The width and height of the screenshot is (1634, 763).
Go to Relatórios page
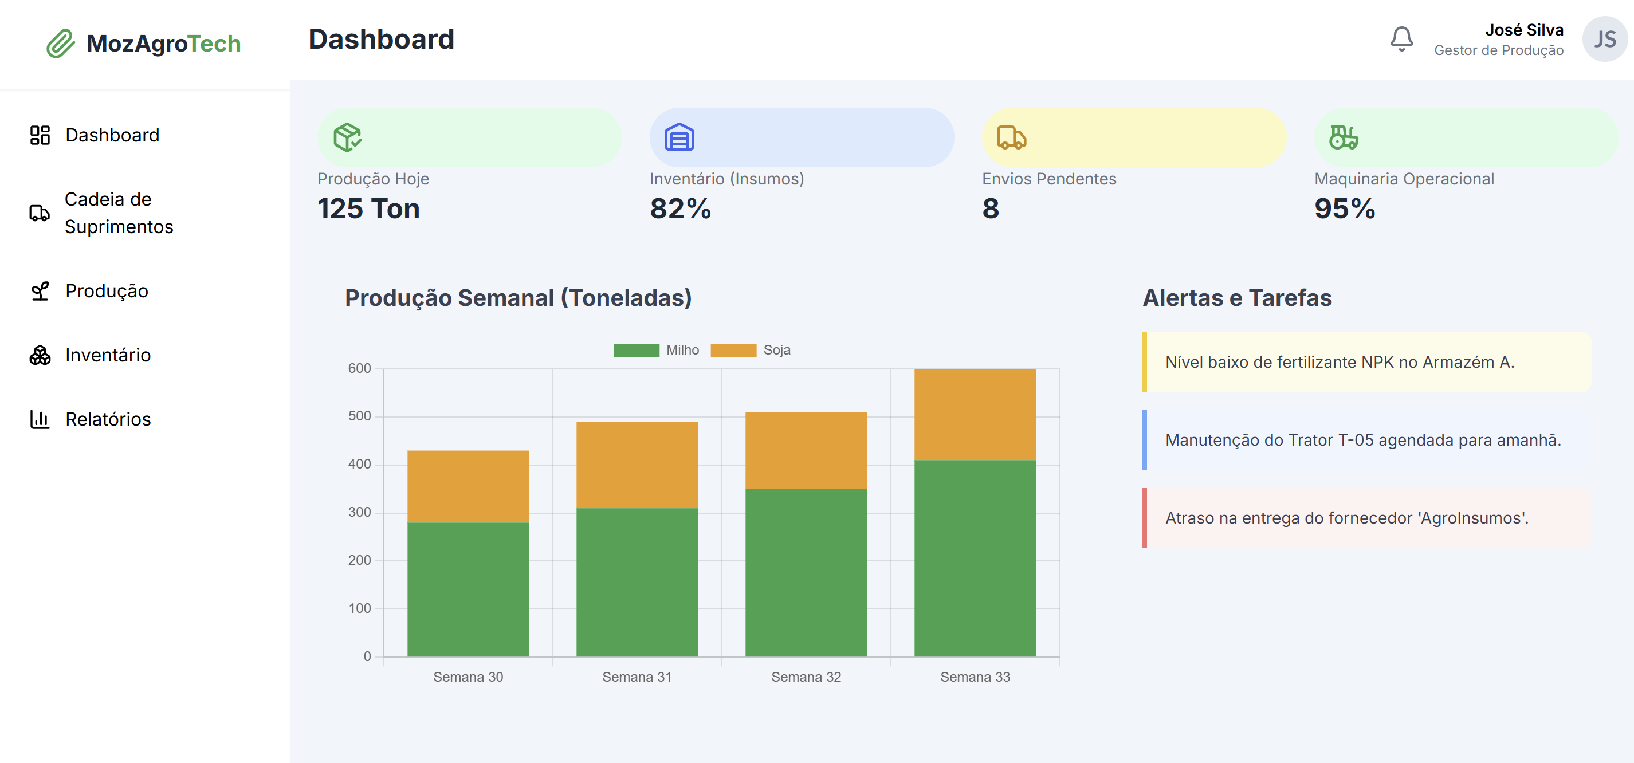click(x=108, y=419)
